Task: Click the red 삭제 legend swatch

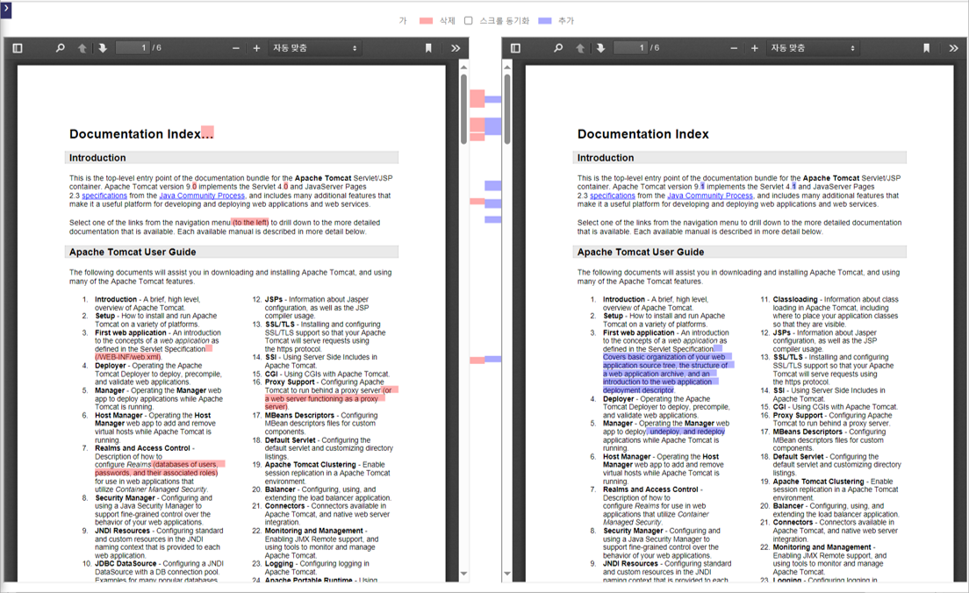Action: (x=426, y=21)
